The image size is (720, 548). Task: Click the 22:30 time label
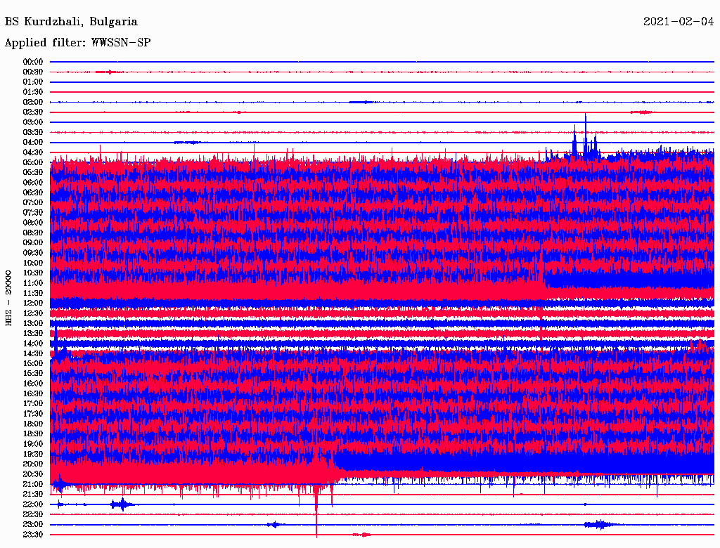click(33, 514)
